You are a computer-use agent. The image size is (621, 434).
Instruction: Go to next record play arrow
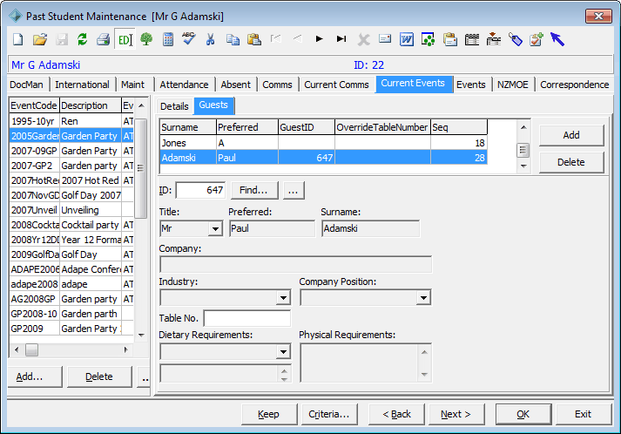click(320, 39)
